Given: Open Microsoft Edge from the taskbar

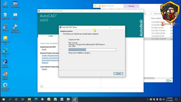Looking at the screenshot, I should (36, 99).
